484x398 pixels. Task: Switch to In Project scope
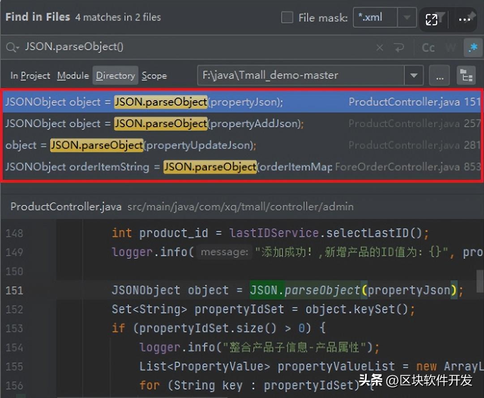point(30,76)
